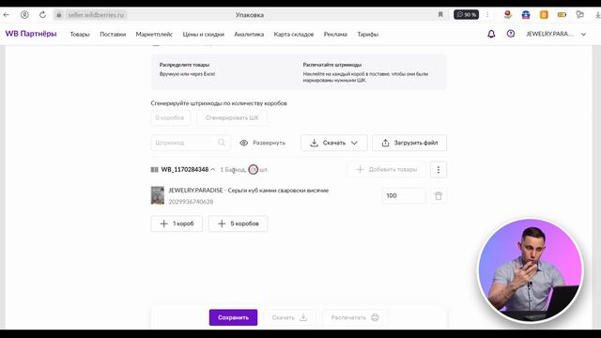Image resolution: width=601 pixels, height=338 pixels.
Task: Click the Распечатать button
Action: point(355,317)
